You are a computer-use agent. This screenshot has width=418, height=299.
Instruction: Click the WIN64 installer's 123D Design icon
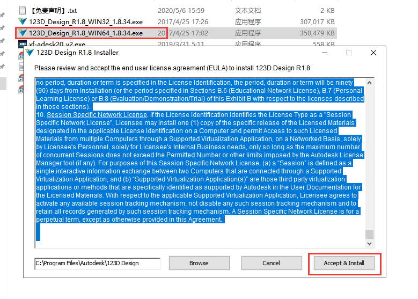(x=23, y=33)
